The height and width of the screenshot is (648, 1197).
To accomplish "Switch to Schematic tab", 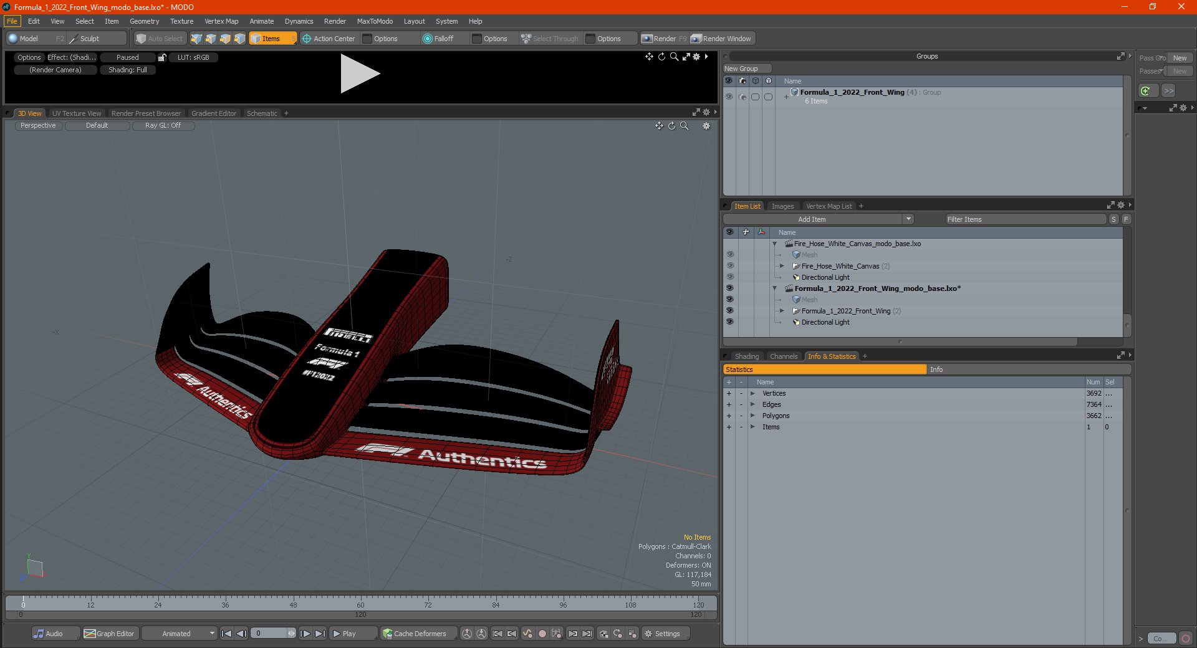I will click(262, 113).
